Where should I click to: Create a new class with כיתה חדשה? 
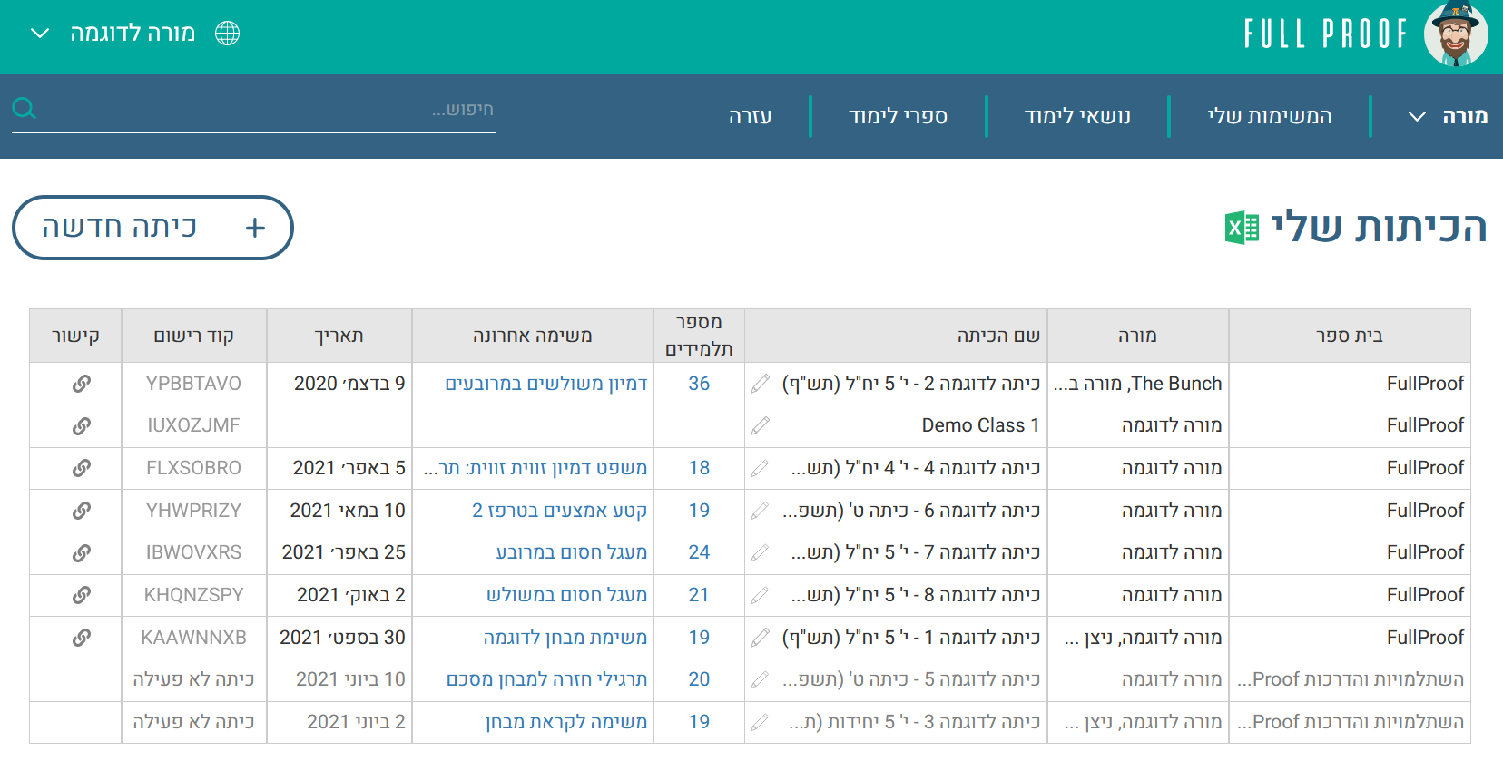[152, 228]
